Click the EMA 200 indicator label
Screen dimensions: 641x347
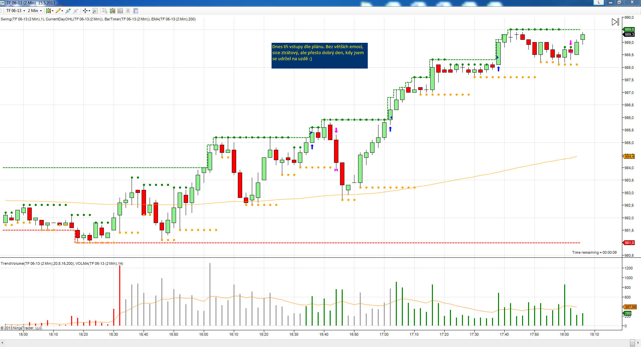tap(173, 19)
